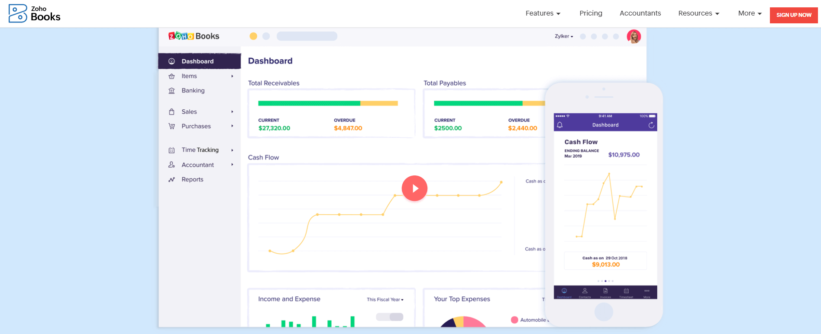Select the Invoices tab on phone
The height and width of the screenshot is (334, 821).
coord(605,293)
